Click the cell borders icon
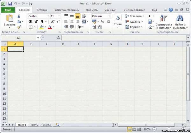Image resolution: width=191 pixels, height=133 pixels. 31,27
